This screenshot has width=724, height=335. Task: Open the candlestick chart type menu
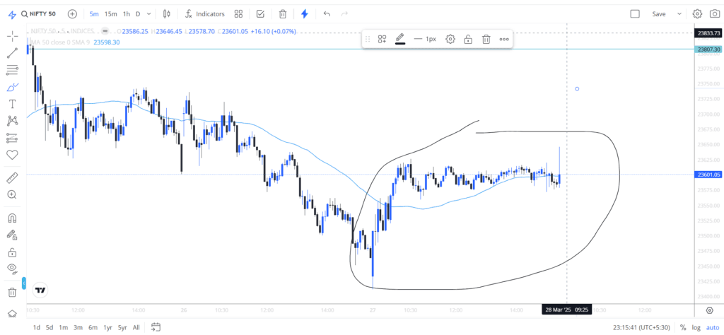pos(167,14)
